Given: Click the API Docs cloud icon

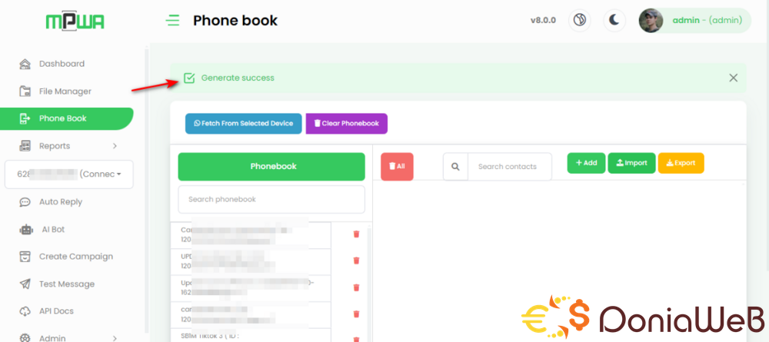Looking at the screenshot, I should pyautogui.click(x=25, y=311).
